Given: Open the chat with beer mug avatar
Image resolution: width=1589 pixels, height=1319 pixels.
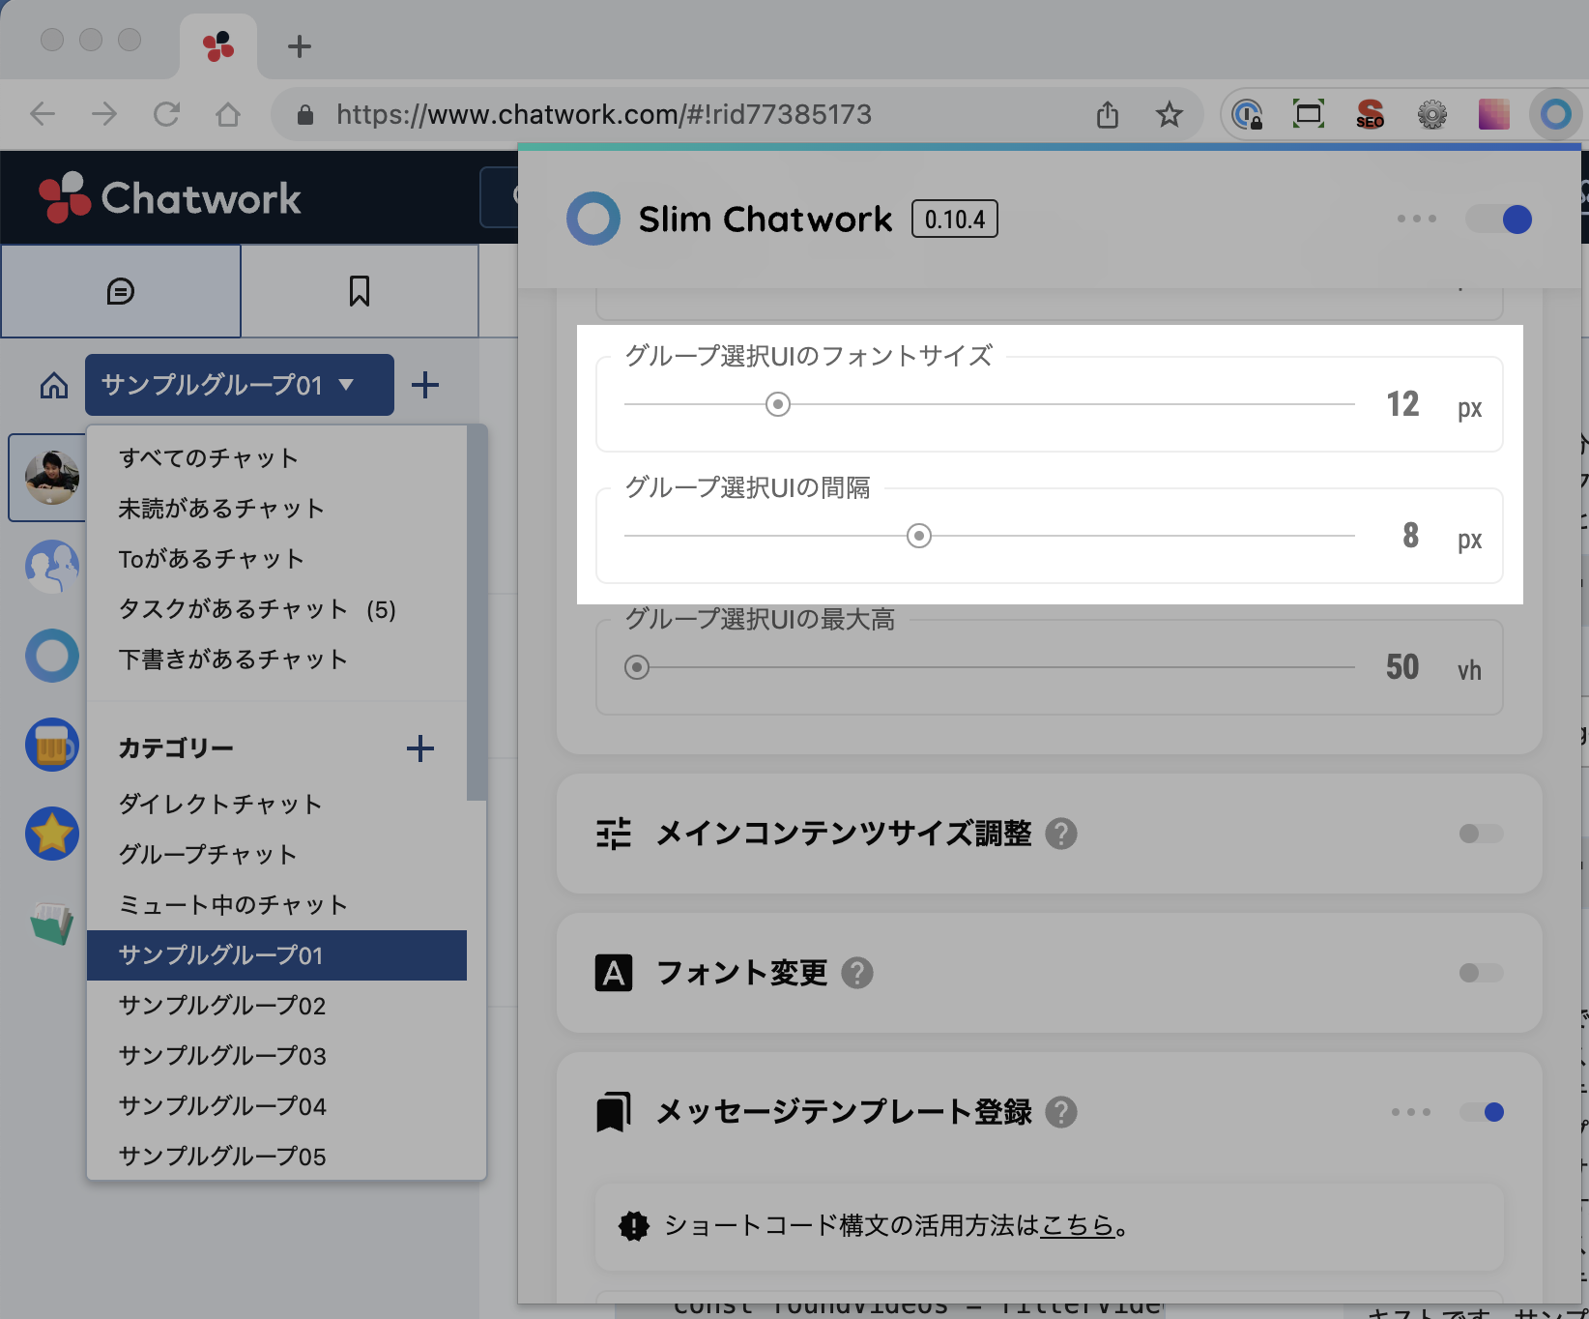Looking at the screenshot, I should (x=52, y=745).
